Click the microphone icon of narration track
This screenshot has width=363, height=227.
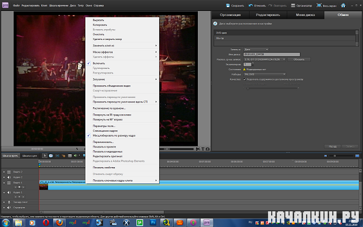[9, 202]
